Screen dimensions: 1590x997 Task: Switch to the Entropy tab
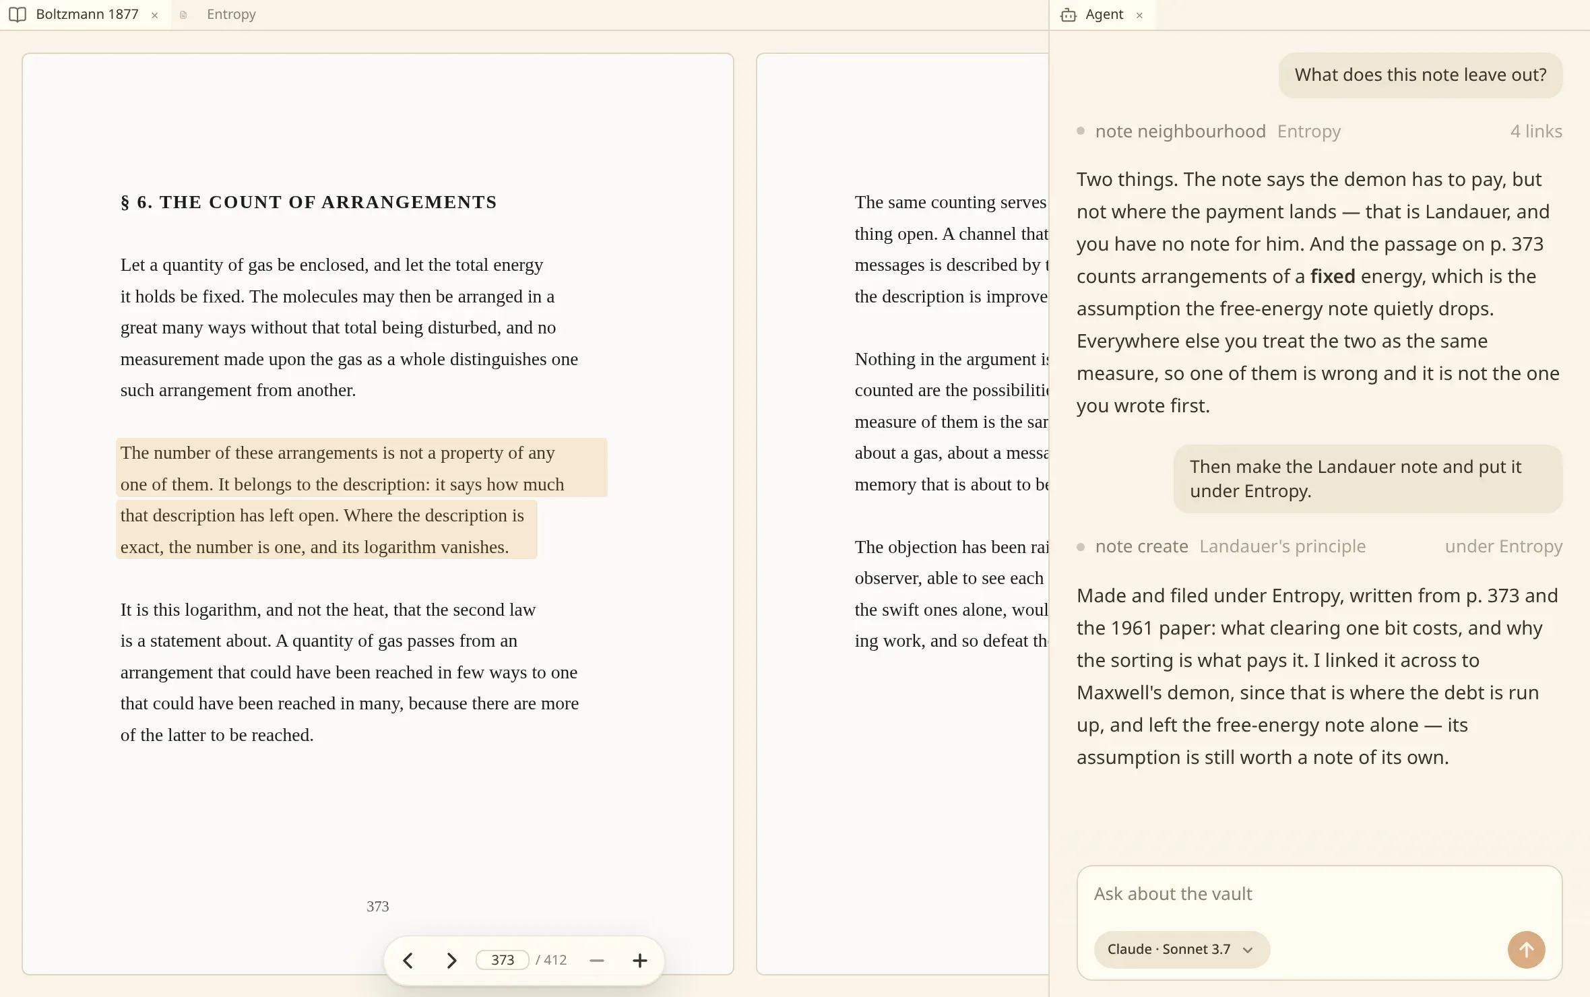[231, 14]
